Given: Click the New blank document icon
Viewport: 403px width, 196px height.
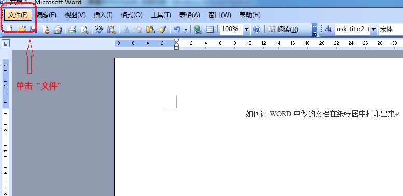Looking at the screenshot, I should [x=9, y=29].
